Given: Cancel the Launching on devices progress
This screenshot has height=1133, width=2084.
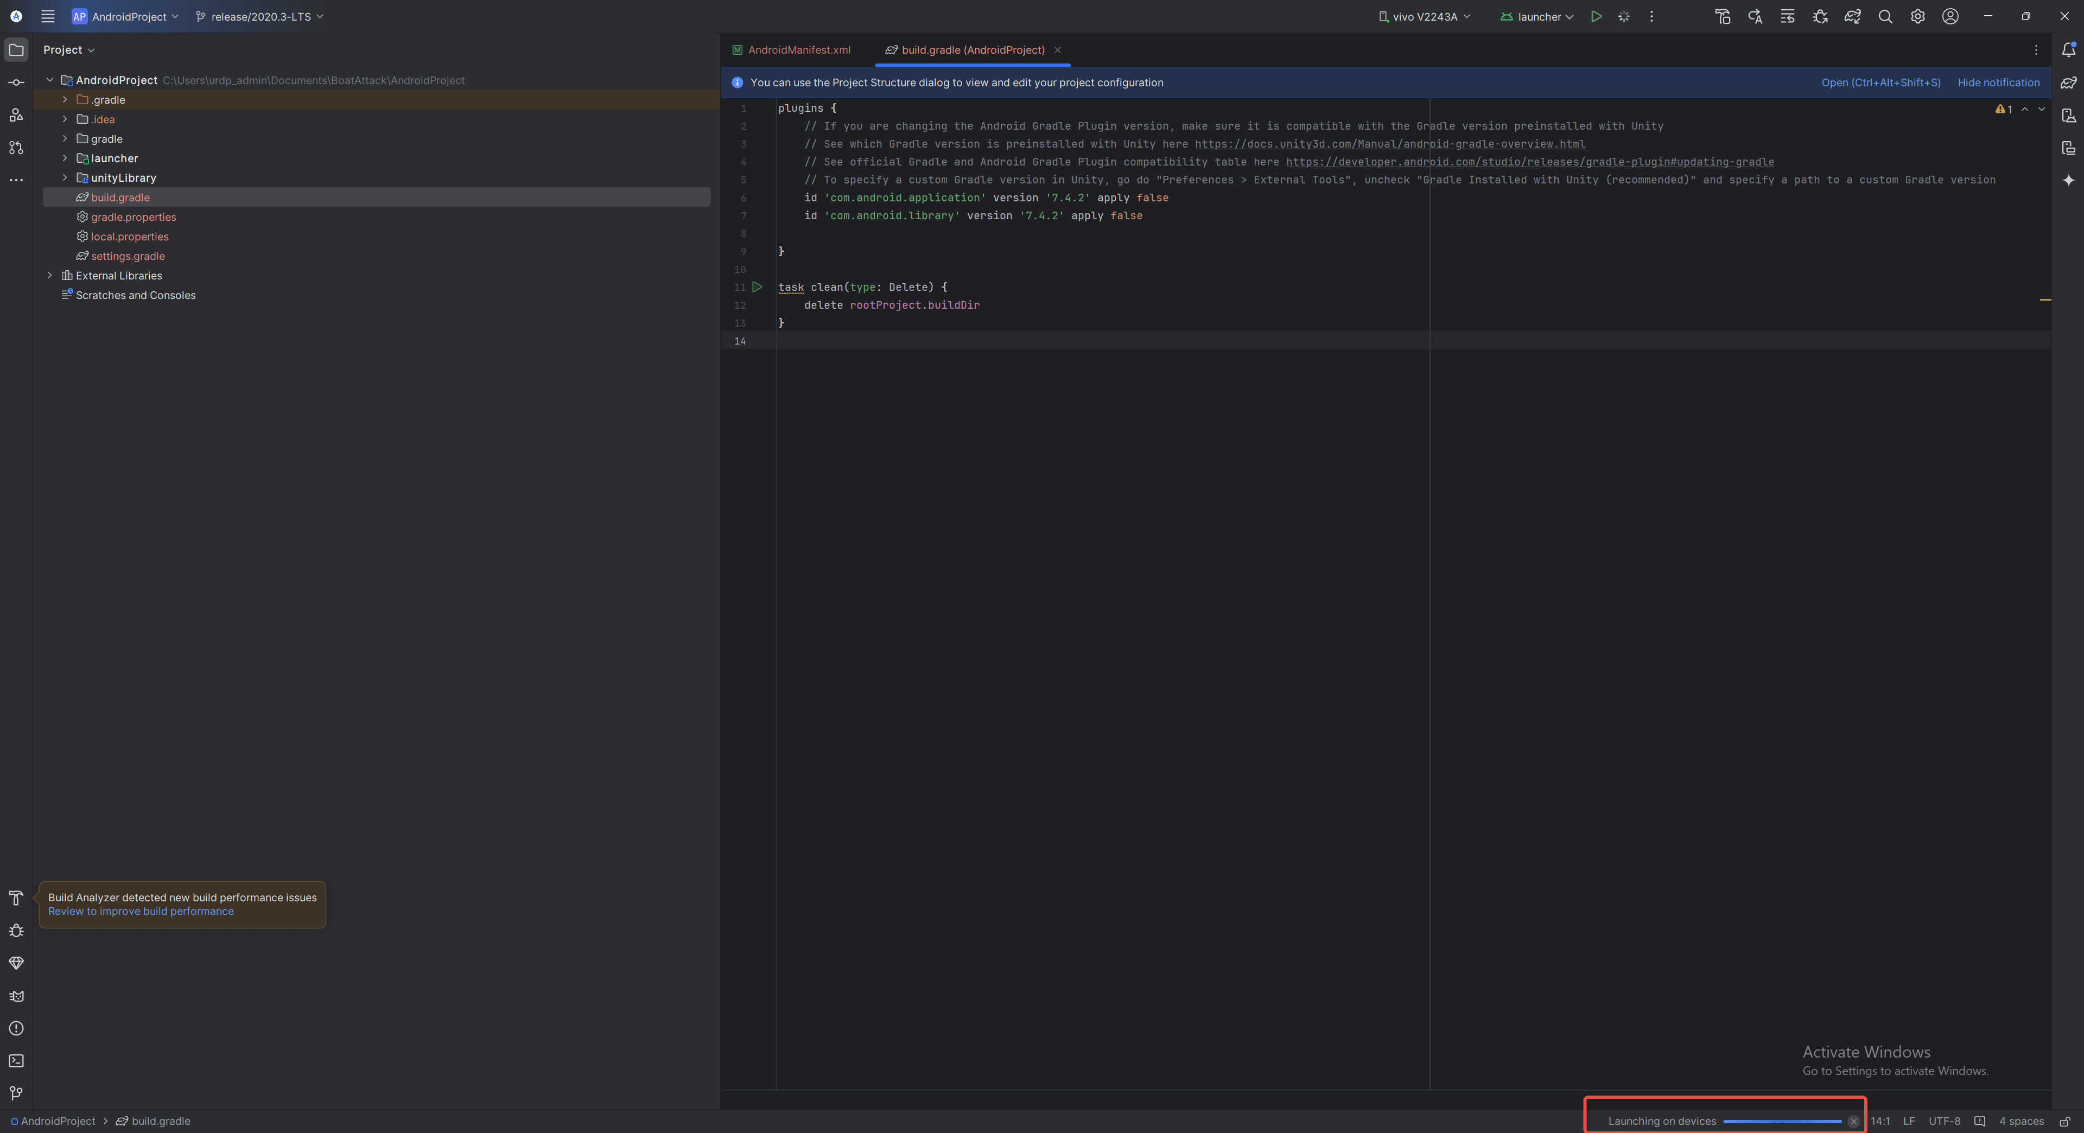Looking at the screenshot, I should point(1853,1121).
